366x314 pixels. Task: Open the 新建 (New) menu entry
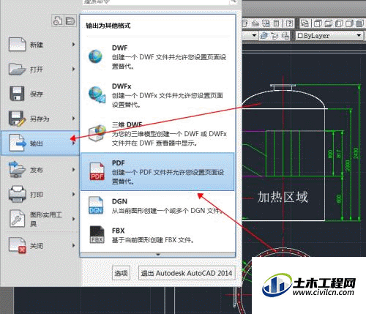40,45
